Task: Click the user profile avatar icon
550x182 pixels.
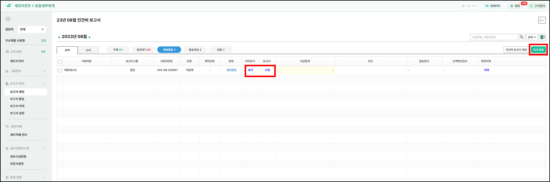Action: pos(8,19)
